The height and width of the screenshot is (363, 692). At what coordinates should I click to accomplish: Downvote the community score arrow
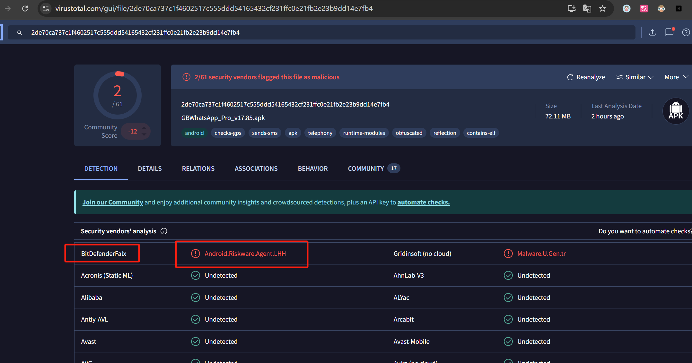pos(144,134)
